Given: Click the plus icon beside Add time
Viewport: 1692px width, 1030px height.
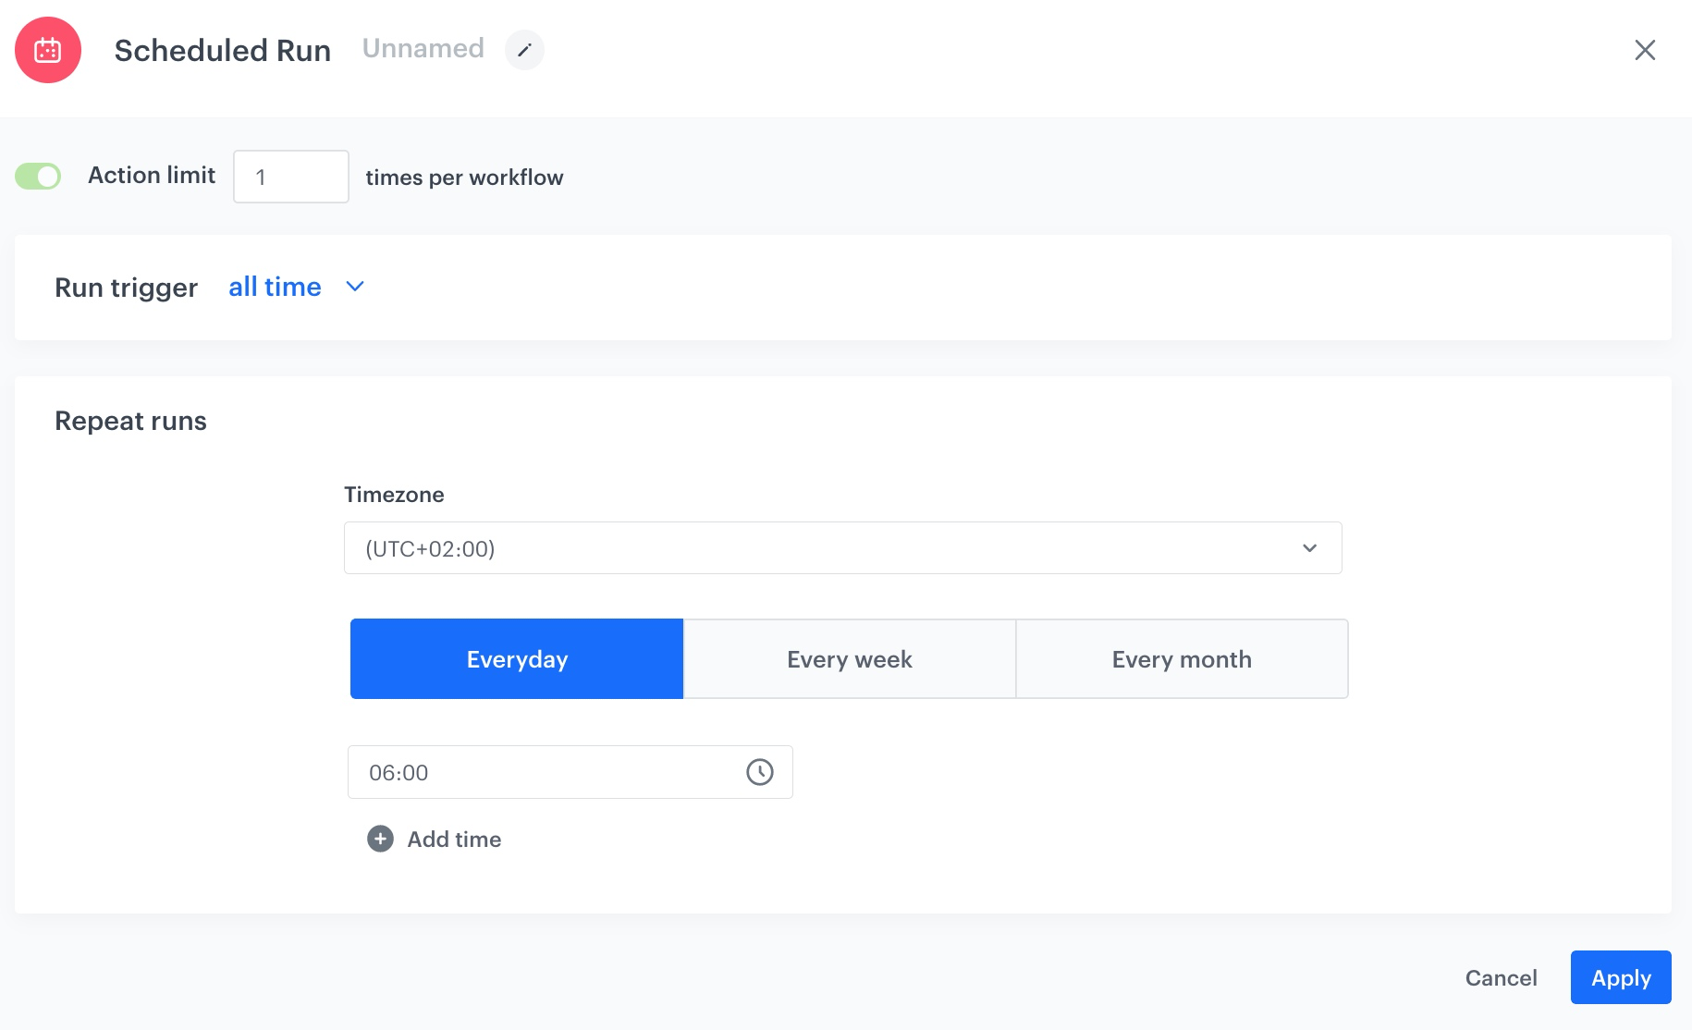Looking at the screenshot, I should [380, 839].
